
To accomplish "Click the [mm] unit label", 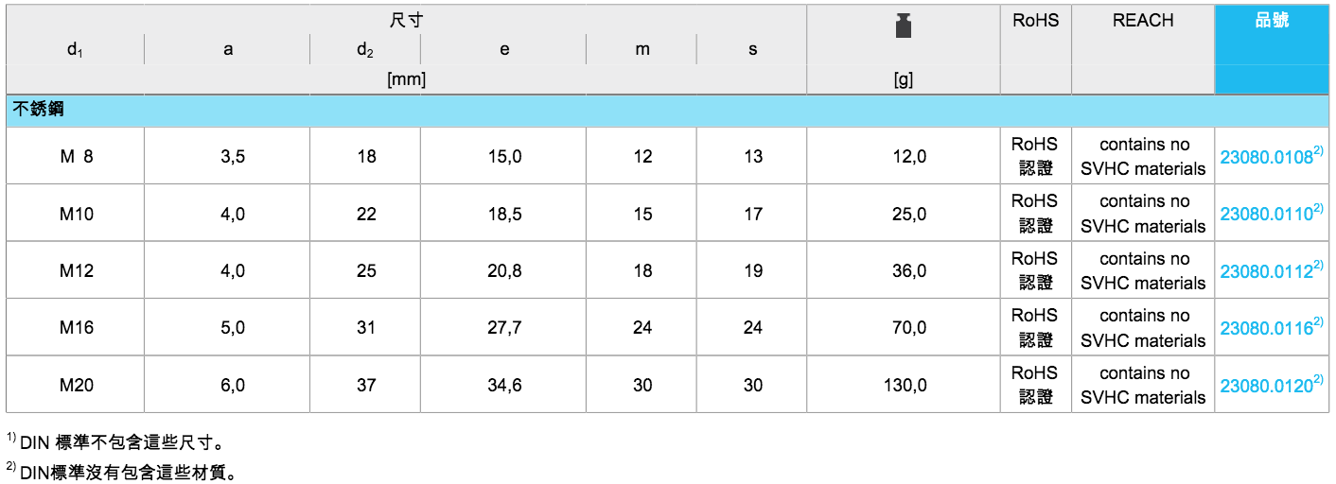I will (406, 79).
